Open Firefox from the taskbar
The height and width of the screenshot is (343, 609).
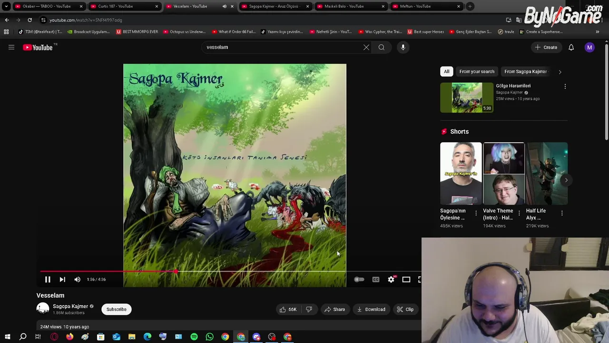69,337
